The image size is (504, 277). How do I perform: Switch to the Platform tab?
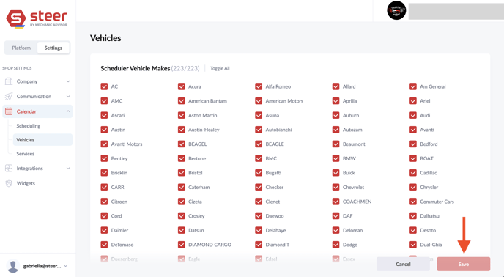(x=21, y=48)
